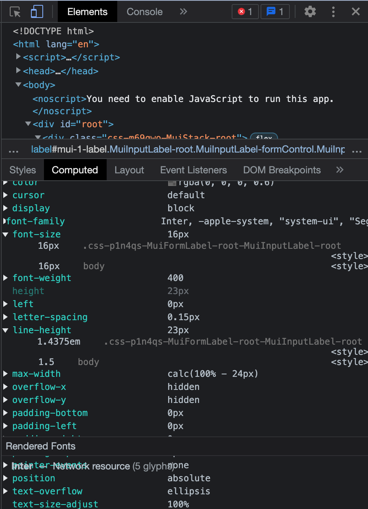Click the panel overflow chevron next to DOM Breakpoints
Viewport: 368px width, 509px height.
340,170
